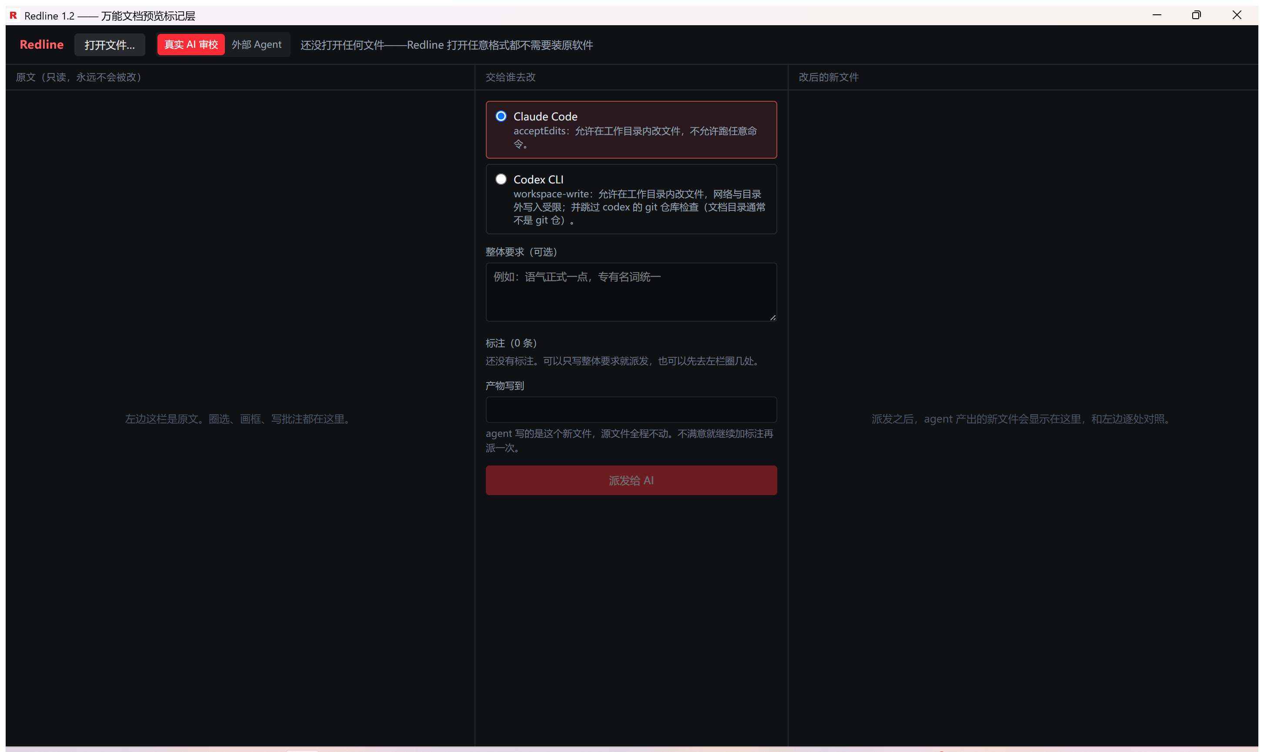
Task: Click the 改后的新文件 panel header
Action: (829, 77)
